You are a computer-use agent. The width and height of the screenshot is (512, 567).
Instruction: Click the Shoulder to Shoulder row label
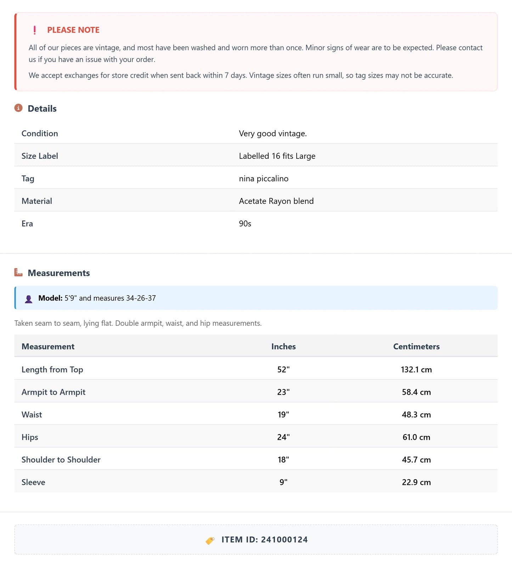click(x=61, y=460)
